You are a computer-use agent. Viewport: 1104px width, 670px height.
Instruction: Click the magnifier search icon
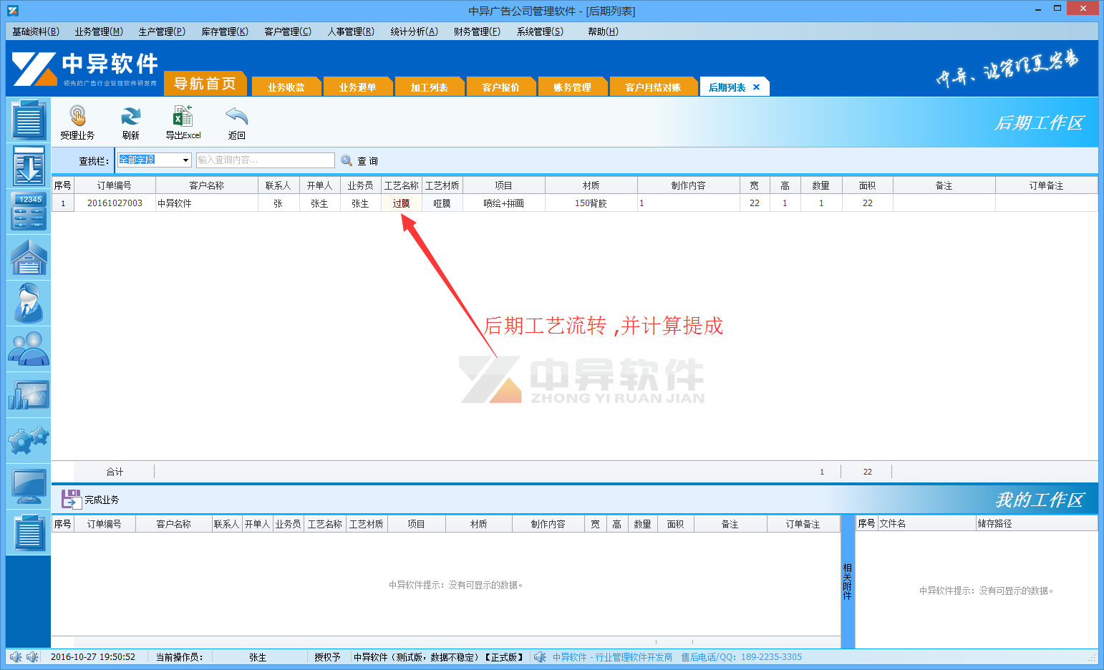pos(347,160)
